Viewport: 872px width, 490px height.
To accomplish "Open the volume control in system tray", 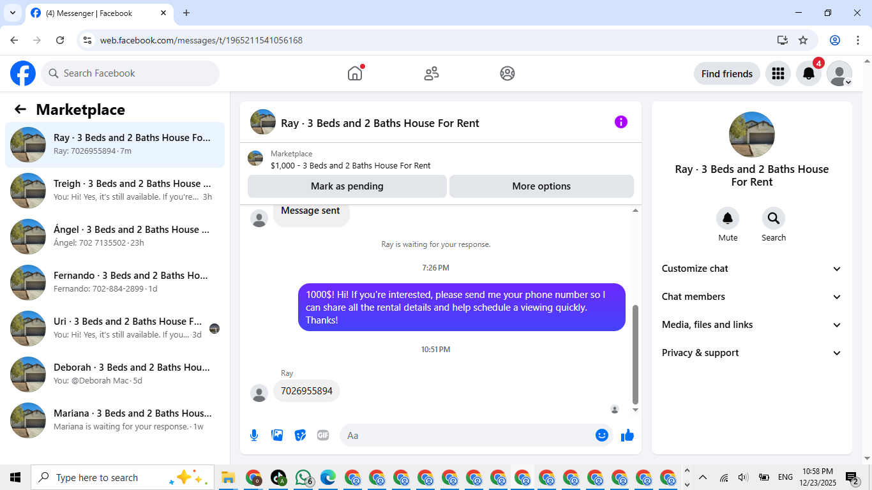I will point(743,477).
